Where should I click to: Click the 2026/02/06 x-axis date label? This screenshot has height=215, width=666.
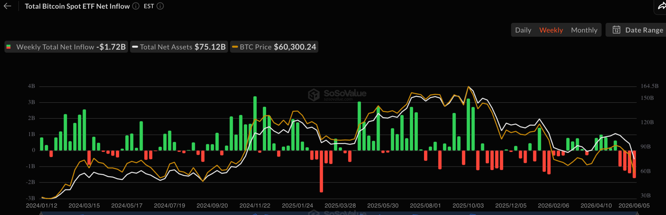(x=554, y=206)
